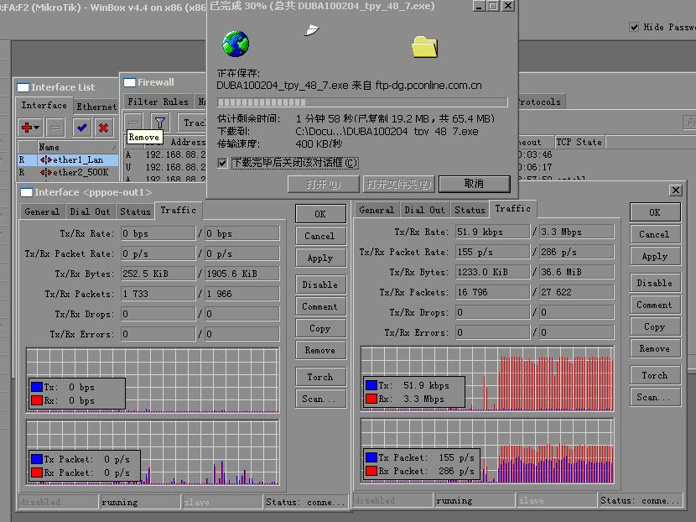The height and width of the screenshot is (522, 696).
Task: Click Cancel in pppoe-out1 window
Action: pos(320,236)
